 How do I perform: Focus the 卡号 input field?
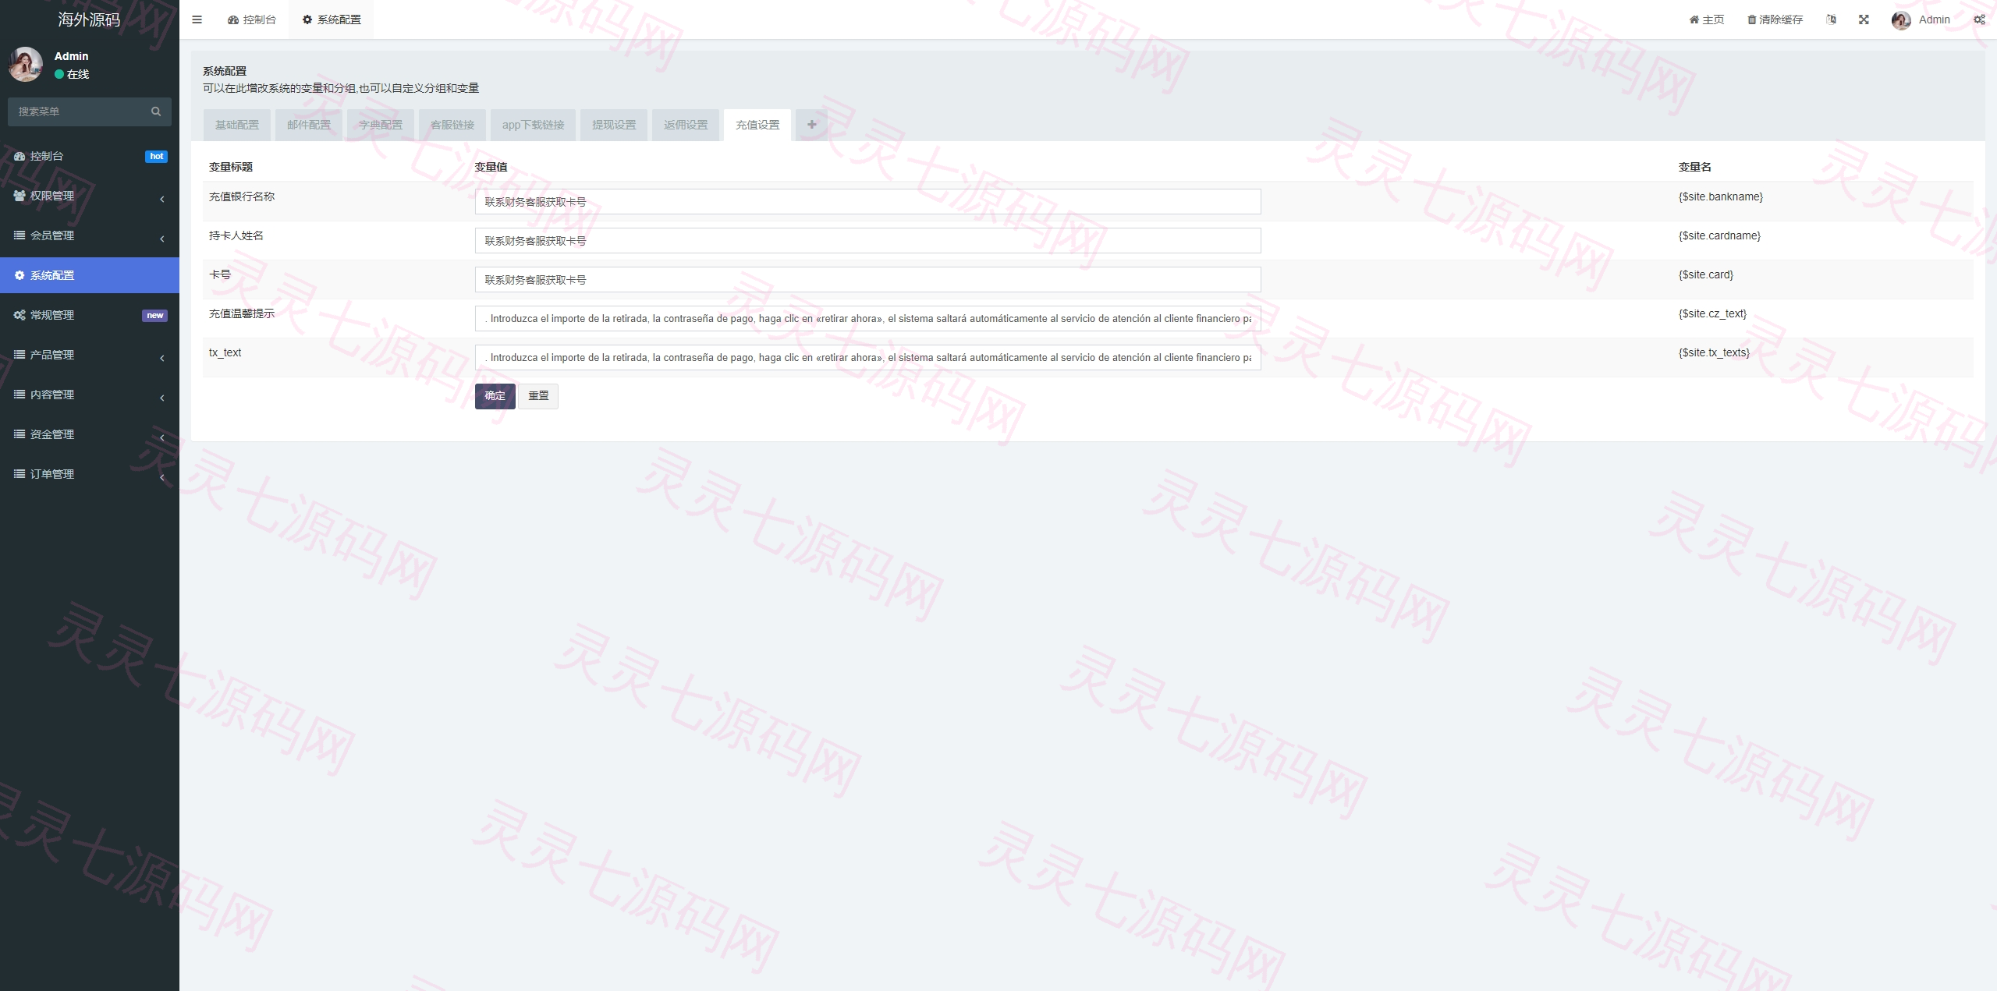point(867,280)
